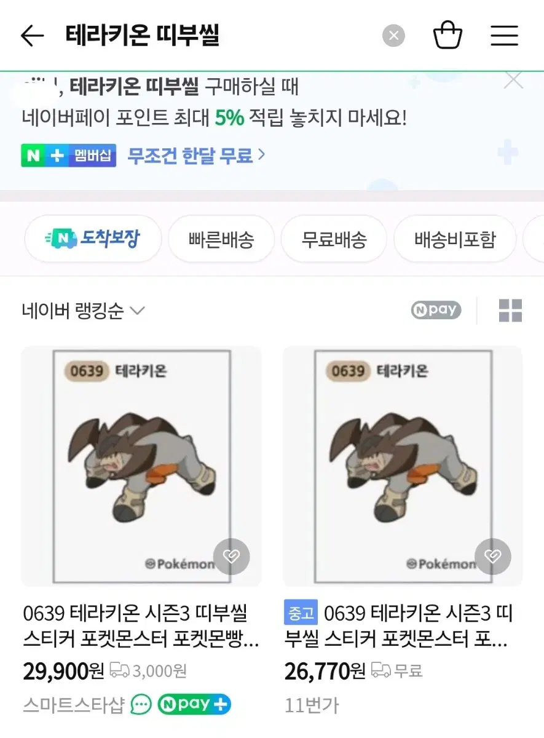Open the hamburger menu
The width and height of the screenshot is (544, 738).
coord(505,36)
